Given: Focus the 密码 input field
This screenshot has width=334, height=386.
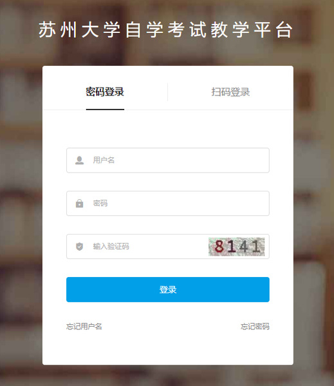Looking at the screenshot, I should [x=168, y=204].
